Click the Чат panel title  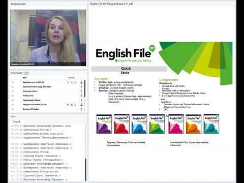(13, 116)
